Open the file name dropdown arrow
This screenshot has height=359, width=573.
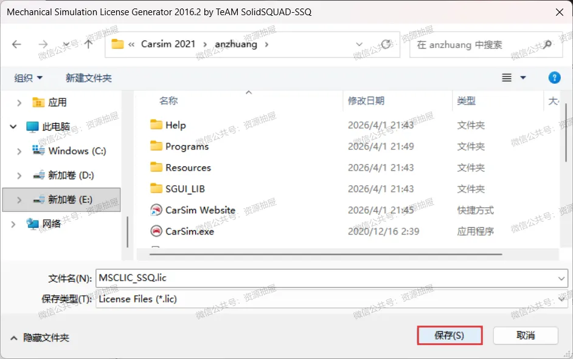[x=561, y=279]
